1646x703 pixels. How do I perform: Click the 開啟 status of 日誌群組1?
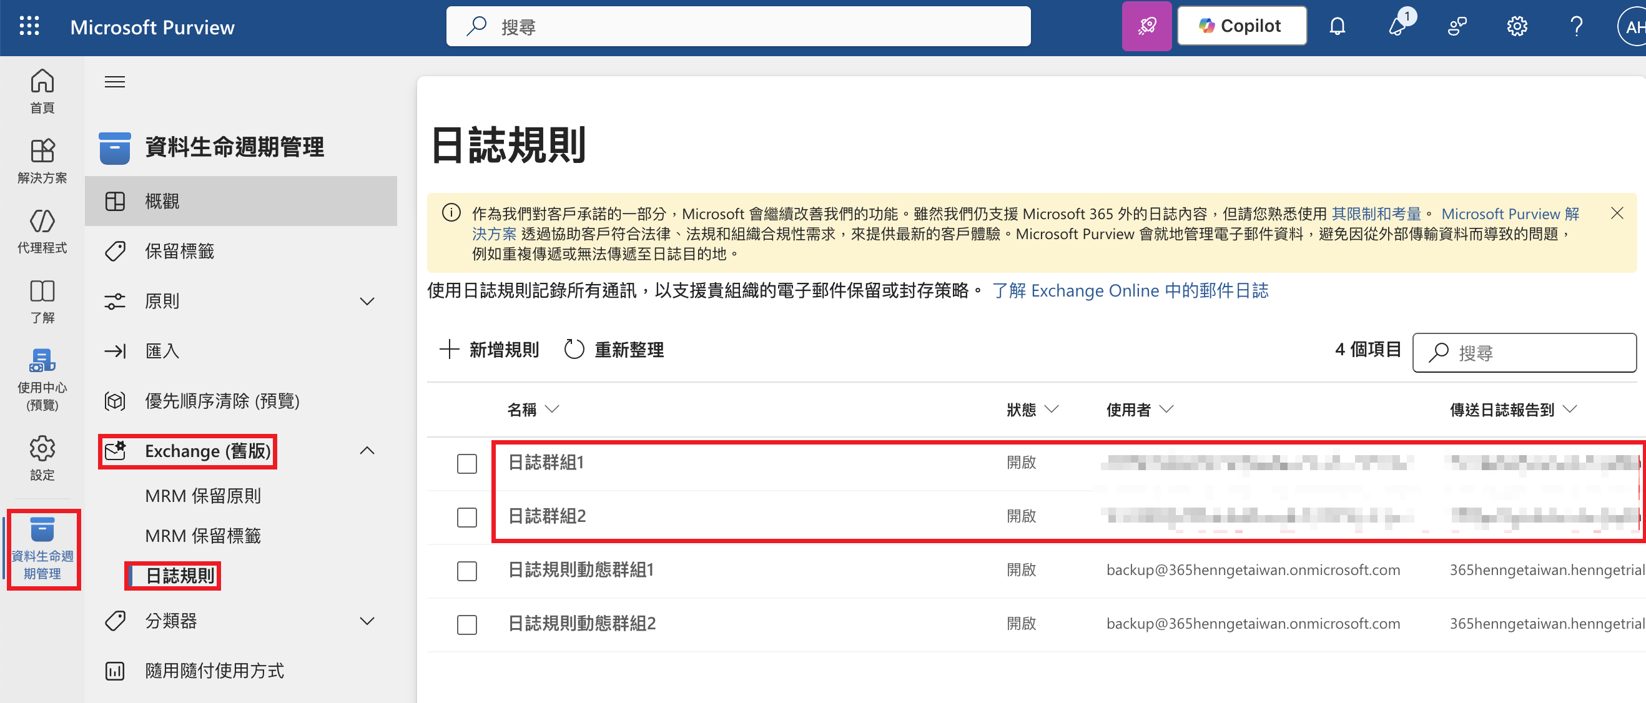[x=1021, y=462]
